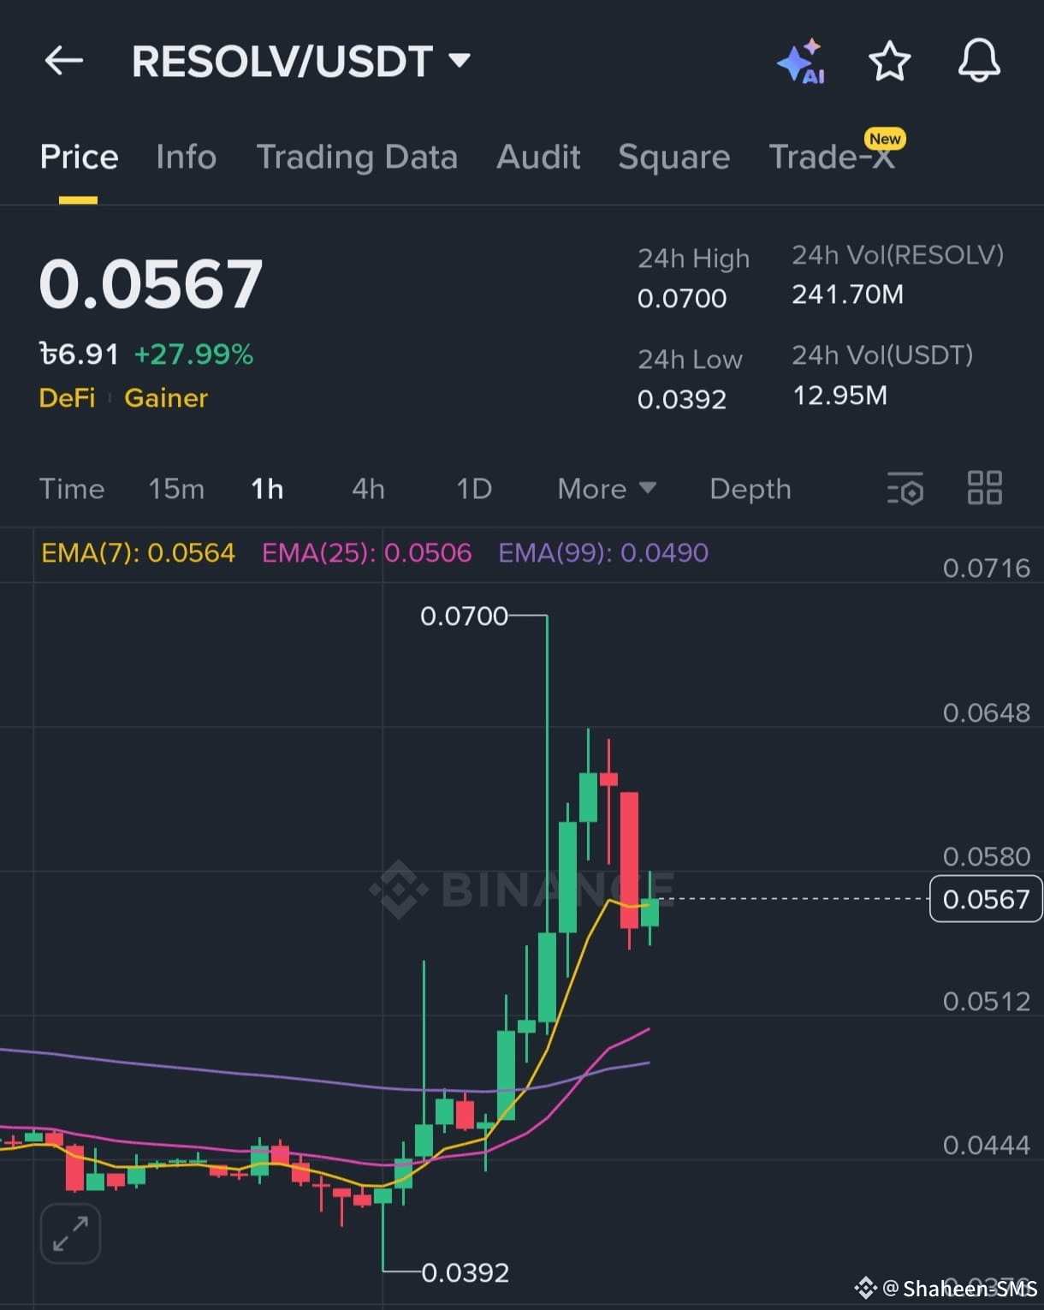Viewport: 1044px width, 1310px height.
Task: Tap the EMA(7) indicator label
Action: point(138,553)
